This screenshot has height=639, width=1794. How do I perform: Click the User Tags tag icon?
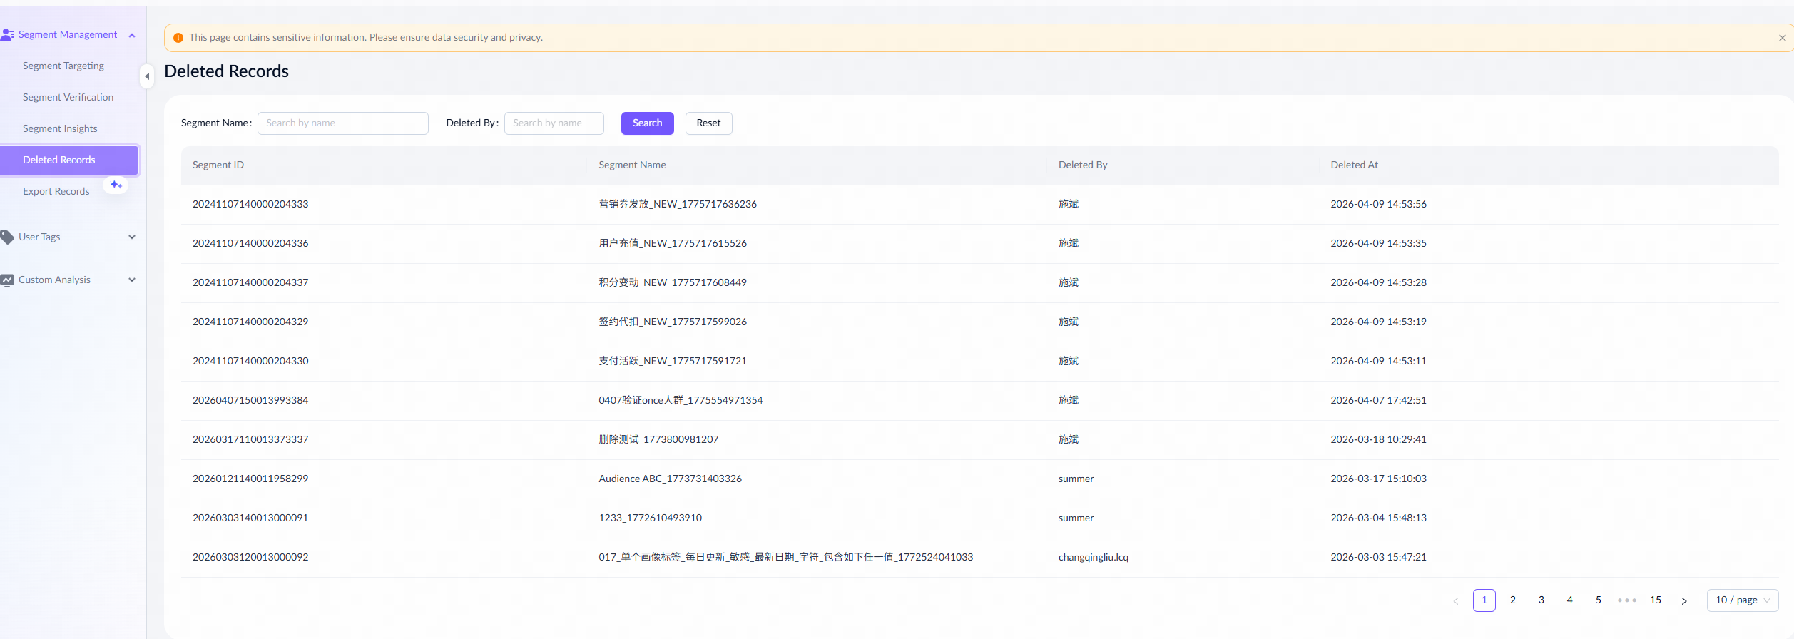click(8, 237)
